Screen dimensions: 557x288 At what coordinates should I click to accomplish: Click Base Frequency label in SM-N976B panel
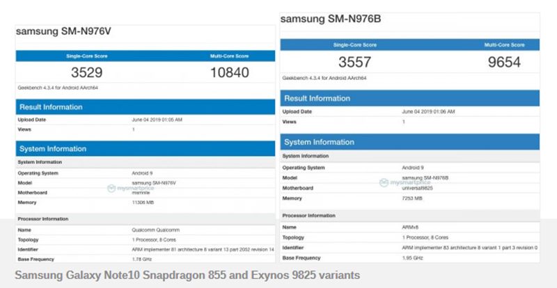[x=301, y=258]
